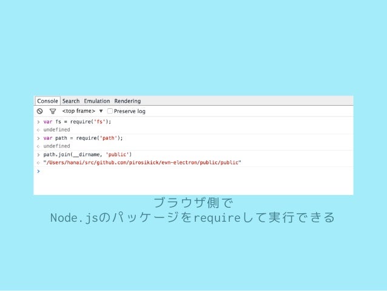Click the first undefined result line

[57, 129]
